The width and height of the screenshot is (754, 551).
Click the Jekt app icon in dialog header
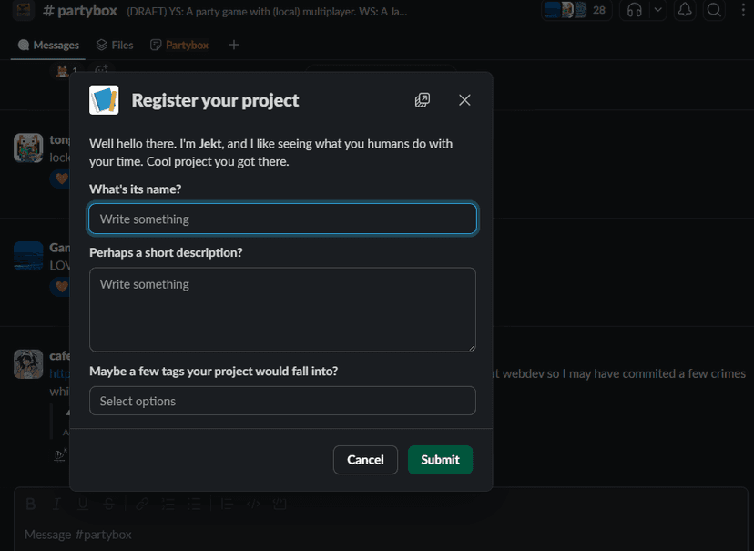click(104, 100)
